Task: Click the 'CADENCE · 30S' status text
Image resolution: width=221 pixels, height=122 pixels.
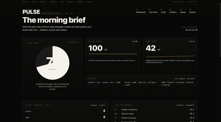Action: (x=56, y=2)
